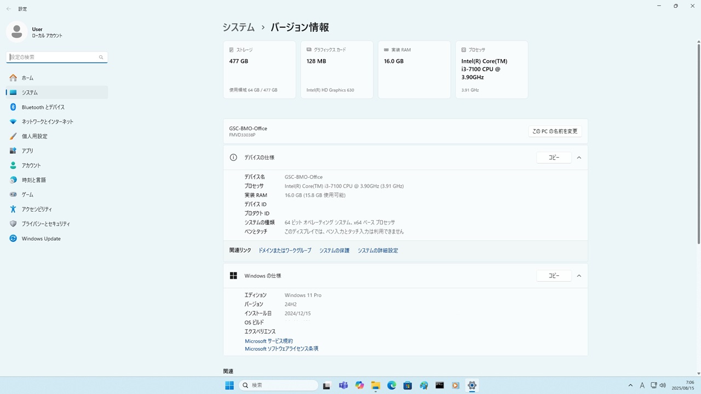The width and height of the screenshot is (701, 394).
Task: Open the グラフィックス カード 128 MB card
Action: 337,69
